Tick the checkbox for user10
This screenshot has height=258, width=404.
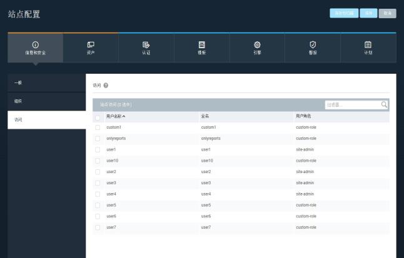(98, 161)
